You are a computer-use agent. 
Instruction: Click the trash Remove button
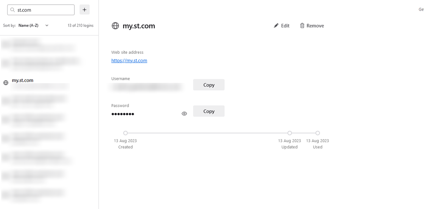click(x=312, y=26)
